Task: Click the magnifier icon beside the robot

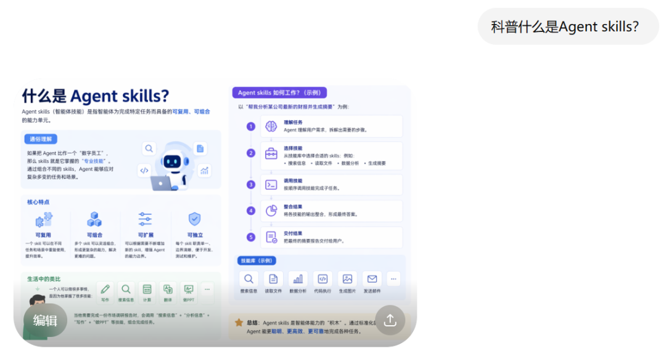Action: [x=149, y=148]
